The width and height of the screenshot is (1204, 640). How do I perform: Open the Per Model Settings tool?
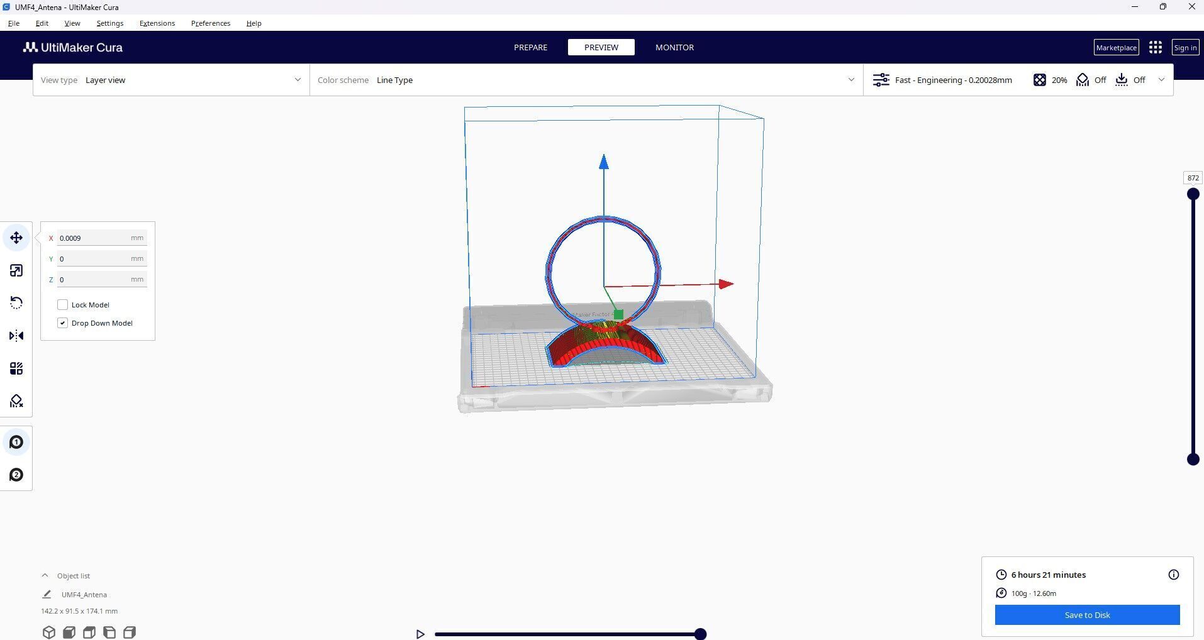pyautogui.click(x=16, y=368)
